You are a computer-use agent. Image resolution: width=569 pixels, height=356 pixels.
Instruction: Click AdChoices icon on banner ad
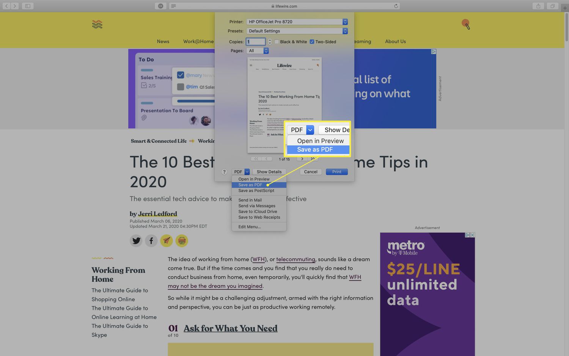tap(434, 52)
